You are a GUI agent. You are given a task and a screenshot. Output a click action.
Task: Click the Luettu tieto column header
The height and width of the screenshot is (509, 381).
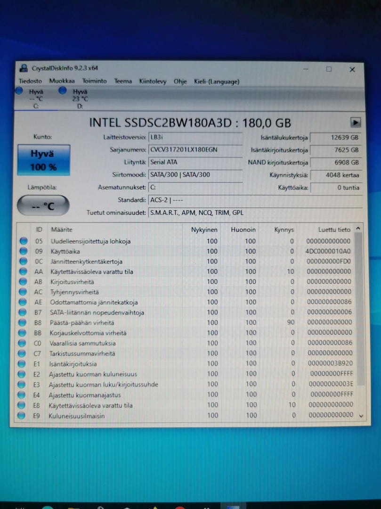334,230
